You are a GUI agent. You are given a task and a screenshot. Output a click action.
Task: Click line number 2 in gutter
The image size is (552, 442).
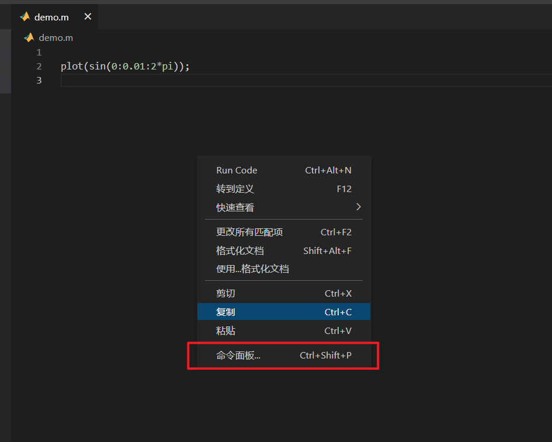point(39,66)
